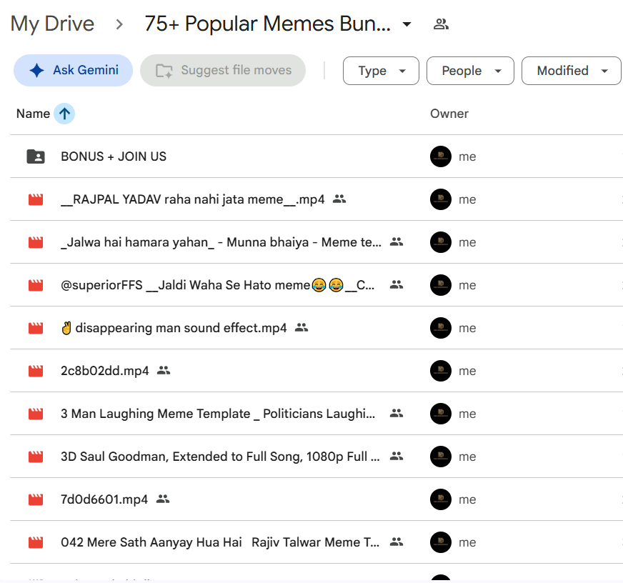Click the shared icon next to 7d0d6601.mp4
This screenshot has width=623, height=583.
click(x=163, y=499)
